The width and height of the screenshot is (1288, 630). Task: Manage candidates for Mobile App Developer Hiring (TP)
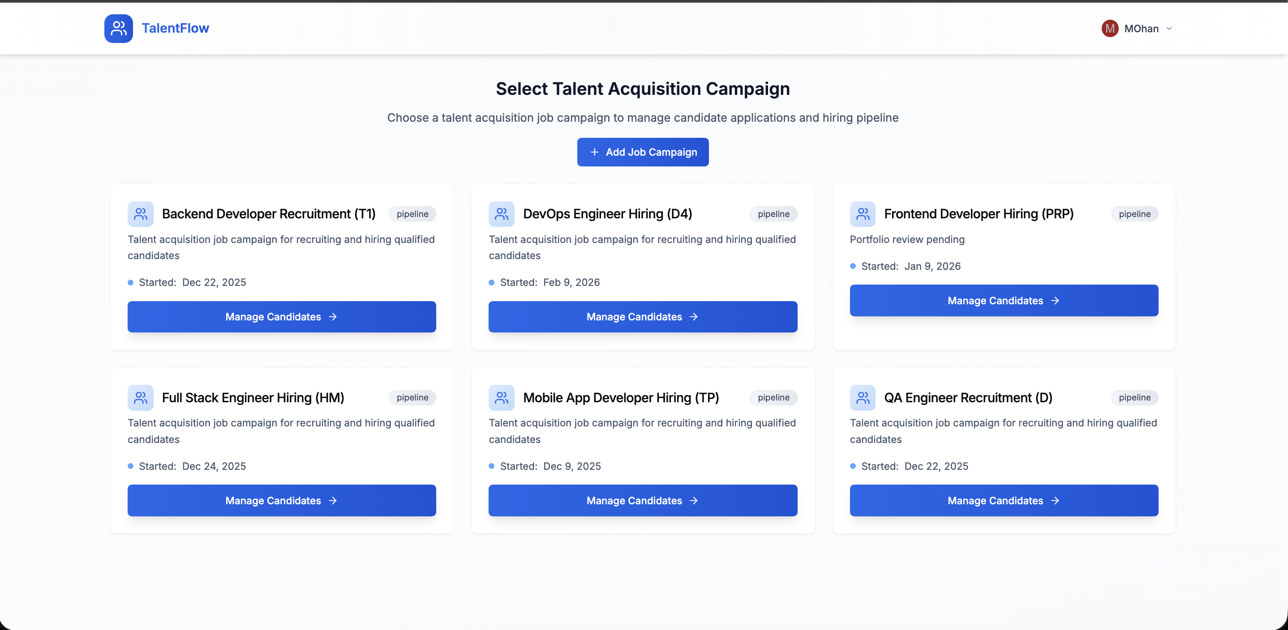(643, 500)
